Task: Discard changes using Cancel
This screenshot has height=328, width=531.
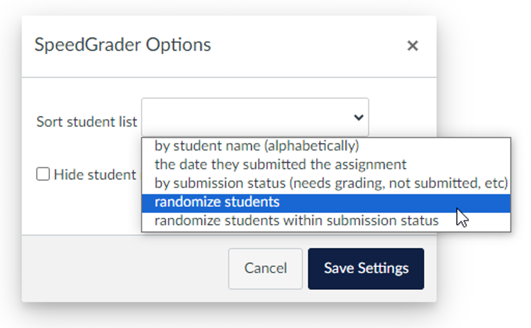Action: (265, 268)
